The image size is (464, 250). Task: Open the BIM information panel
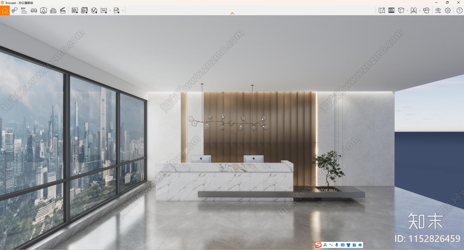24,10
